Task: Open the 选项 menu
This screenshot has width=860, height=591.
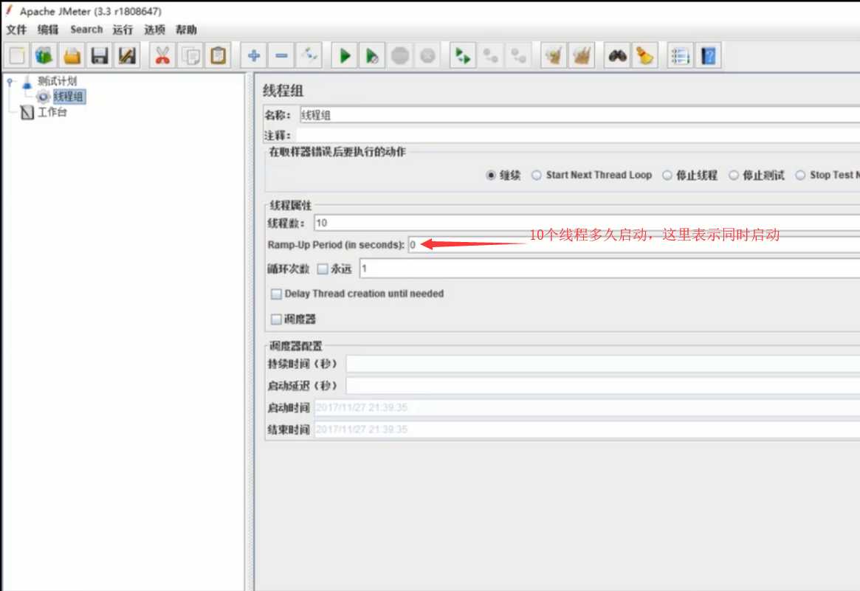Action: [154, 30]
